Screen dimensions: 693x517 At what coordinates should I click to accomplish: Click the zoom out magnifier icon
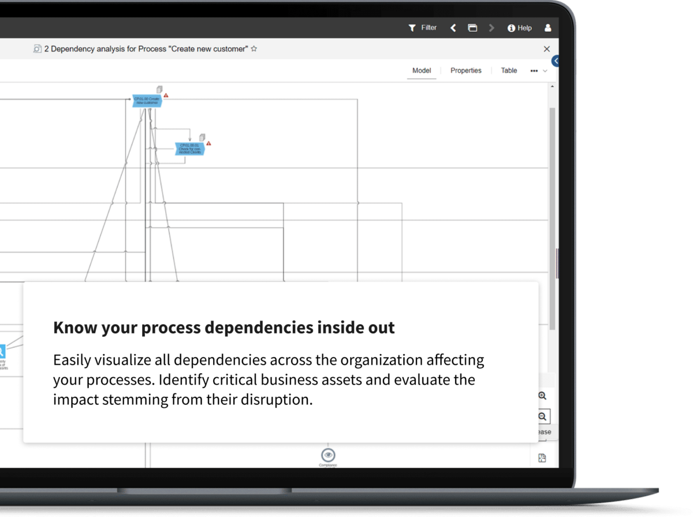click(543, 416)
